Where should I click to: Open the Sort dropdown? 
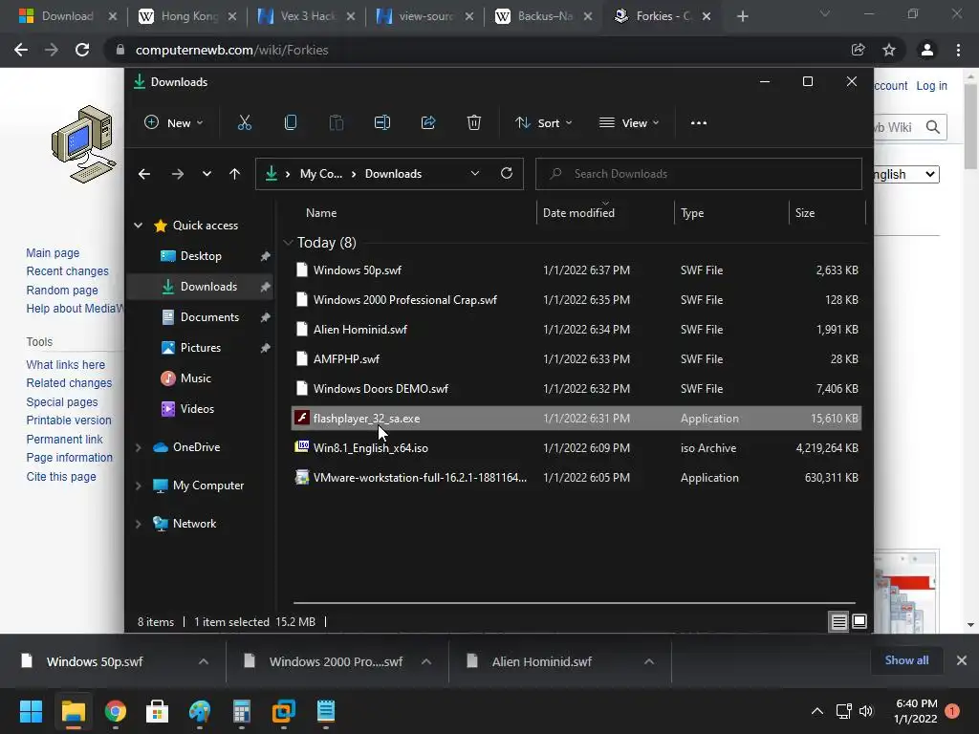pos(543,123)
